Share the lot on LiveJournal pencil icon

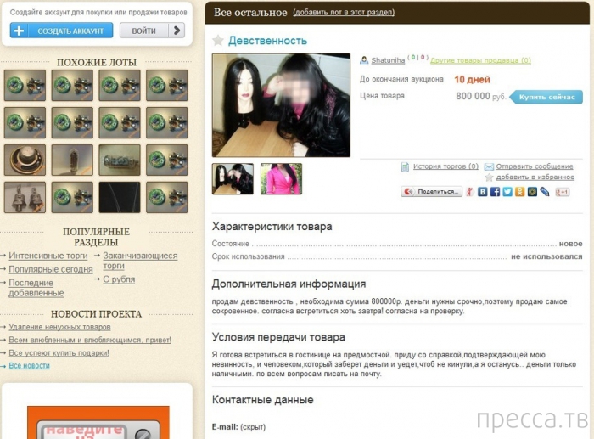pyautogui.click(x=544, y=192)
